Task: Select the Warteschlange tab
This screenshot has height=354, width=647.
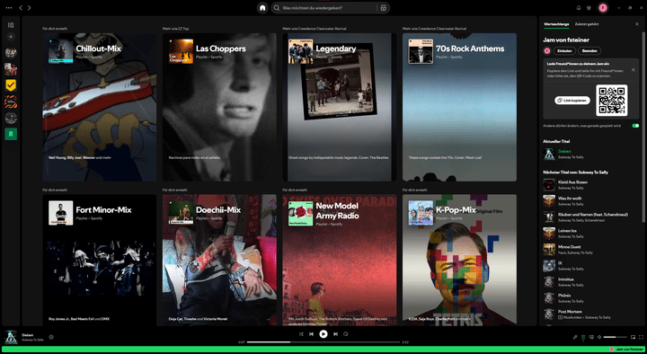Action: pos(556,24)
